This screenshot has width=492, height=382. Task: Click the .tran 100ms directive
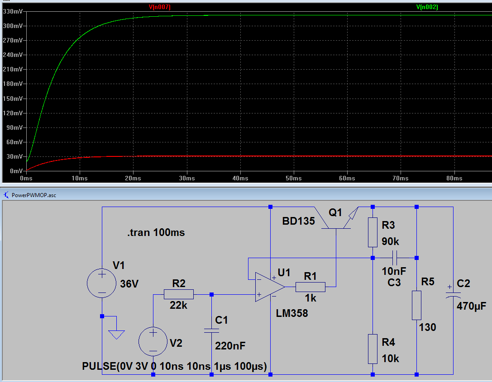click(156, 232)
